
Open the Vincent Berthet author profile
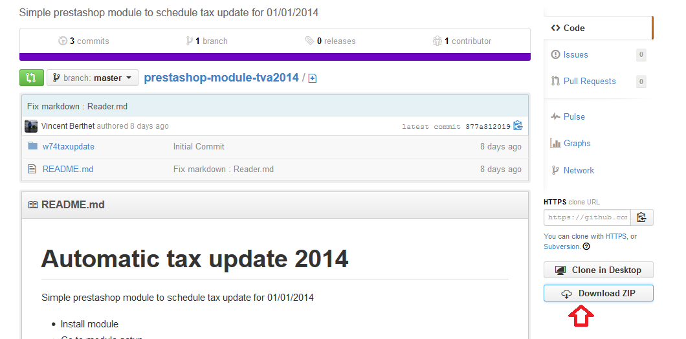tap(68, 126)
